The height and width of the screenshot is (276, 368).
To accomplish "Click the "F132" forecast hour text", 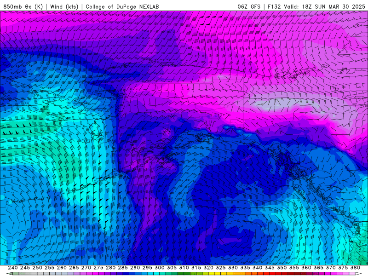I will click(x=274, y=6).
